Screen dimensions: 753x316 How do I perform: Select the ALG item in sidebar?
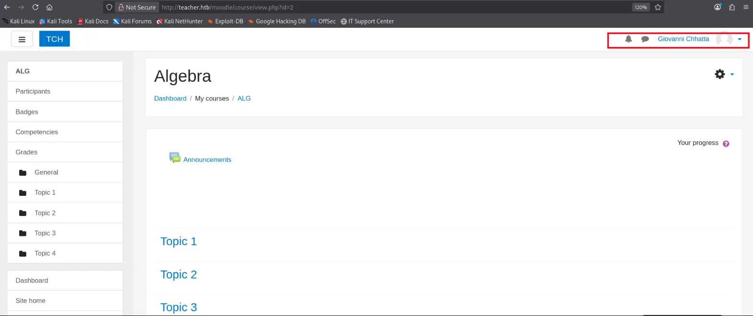65,71
